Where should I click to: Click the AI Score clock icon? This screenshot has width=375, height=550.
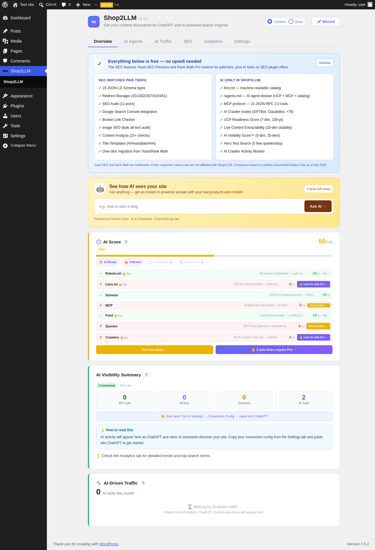pyautogui.click(x=99, y=242)
